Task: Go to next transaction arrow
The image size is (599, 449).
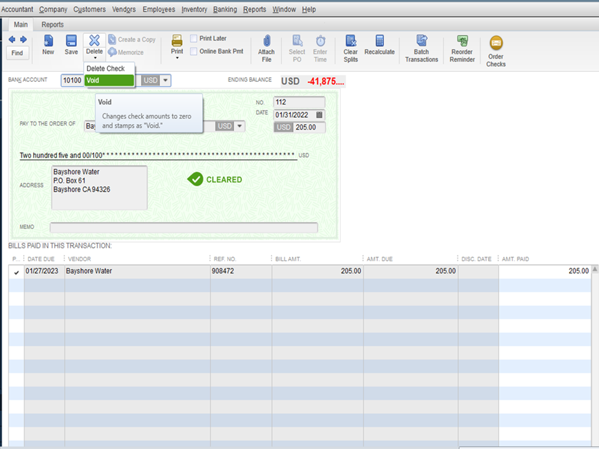Action: (x=23, y=39)
